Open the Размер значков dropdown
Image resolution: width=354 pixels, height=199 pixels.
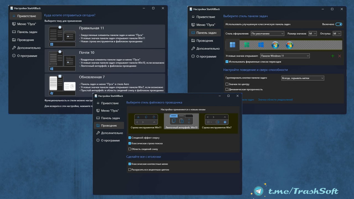pyautogui.click(x=313, y=33)
